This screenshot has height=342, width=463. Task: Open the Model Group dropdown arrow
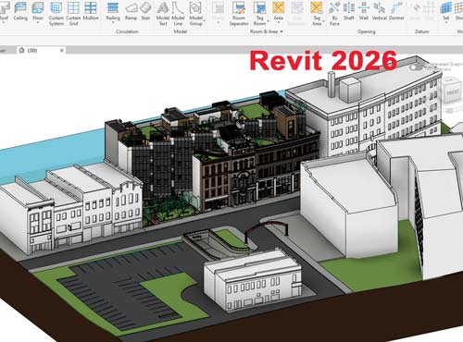(x=204, y=21)
